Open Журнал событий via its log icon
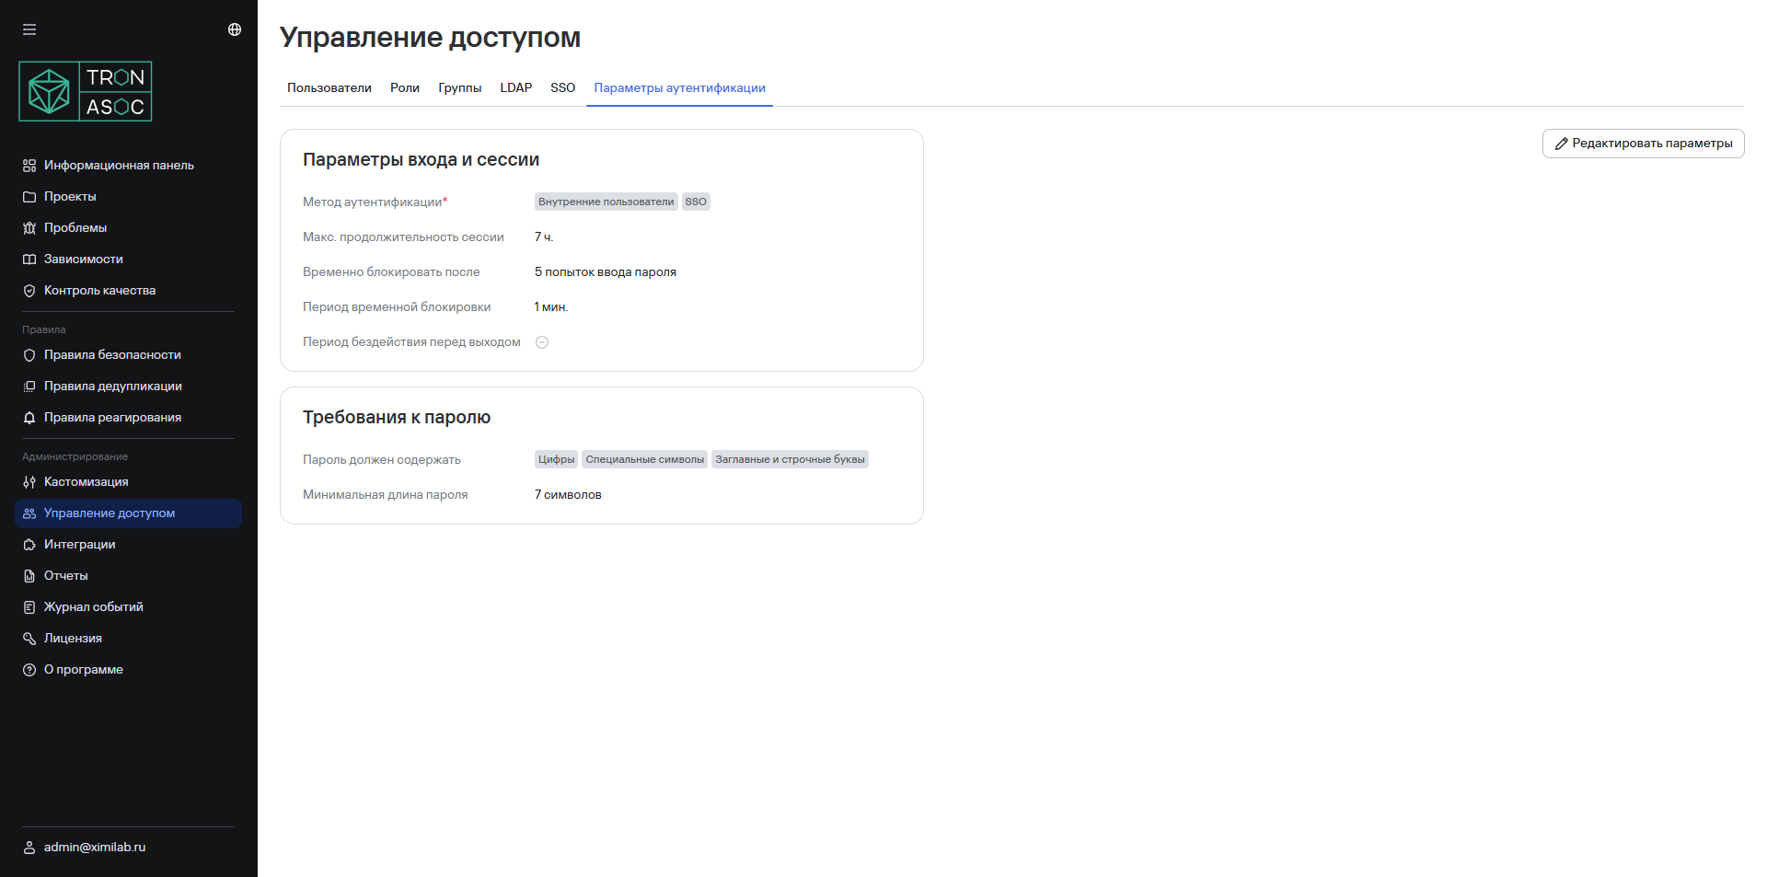This screenshot has height=877, width=1767. 28,606
